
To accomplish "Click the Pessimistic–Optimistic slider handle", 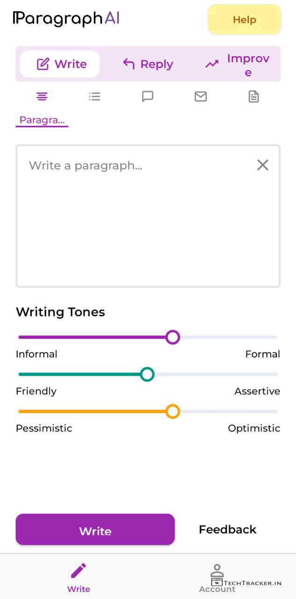I will point(173,412).
